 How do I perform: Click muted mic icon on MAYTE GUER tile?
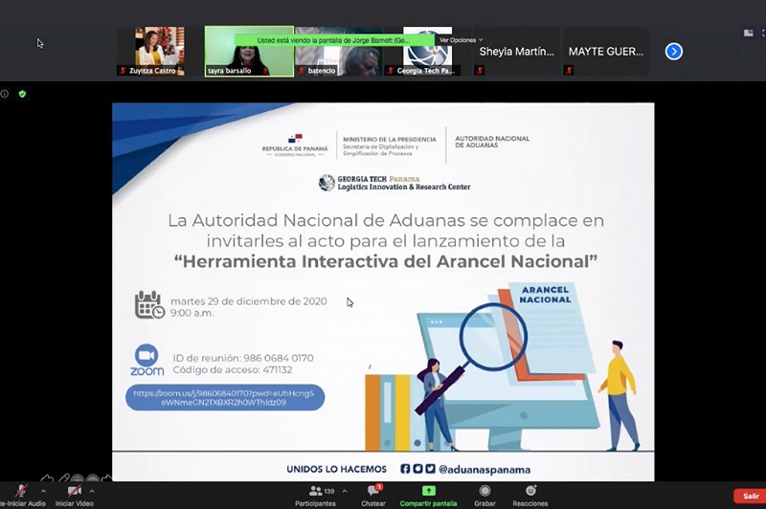point(569,71)
